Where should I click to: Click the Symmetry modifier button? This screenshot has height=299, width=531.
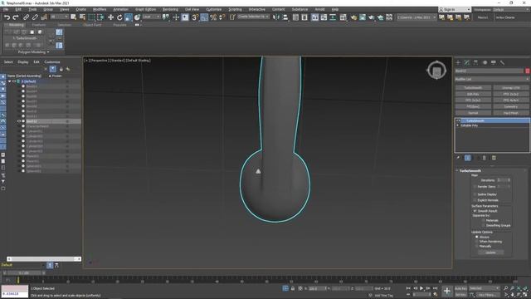[x=511, y=107]
